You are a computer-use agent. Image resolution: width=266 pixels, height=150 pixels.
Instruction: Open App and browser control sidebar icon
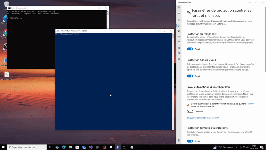click(x=179, y=42)
